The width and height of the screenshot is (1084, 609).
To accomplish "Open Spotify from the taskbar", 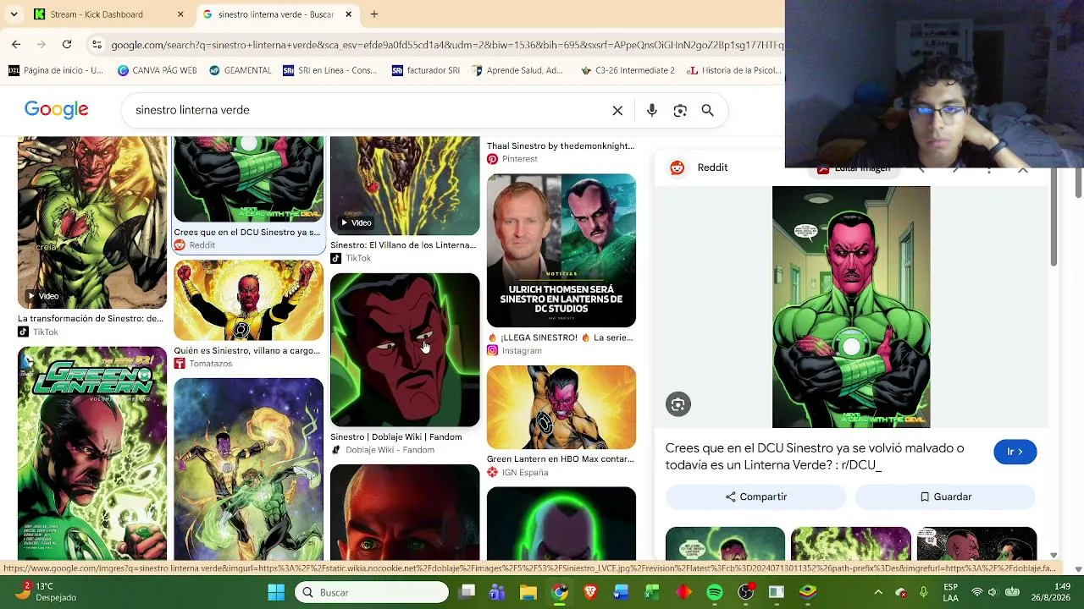I will pyautogui.click(x=714, y=592).
